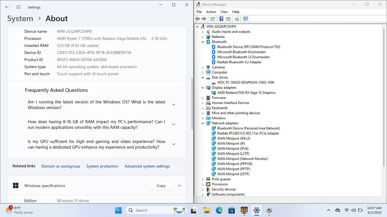Click show/hide console tree toolbar icon

point(212,19)
